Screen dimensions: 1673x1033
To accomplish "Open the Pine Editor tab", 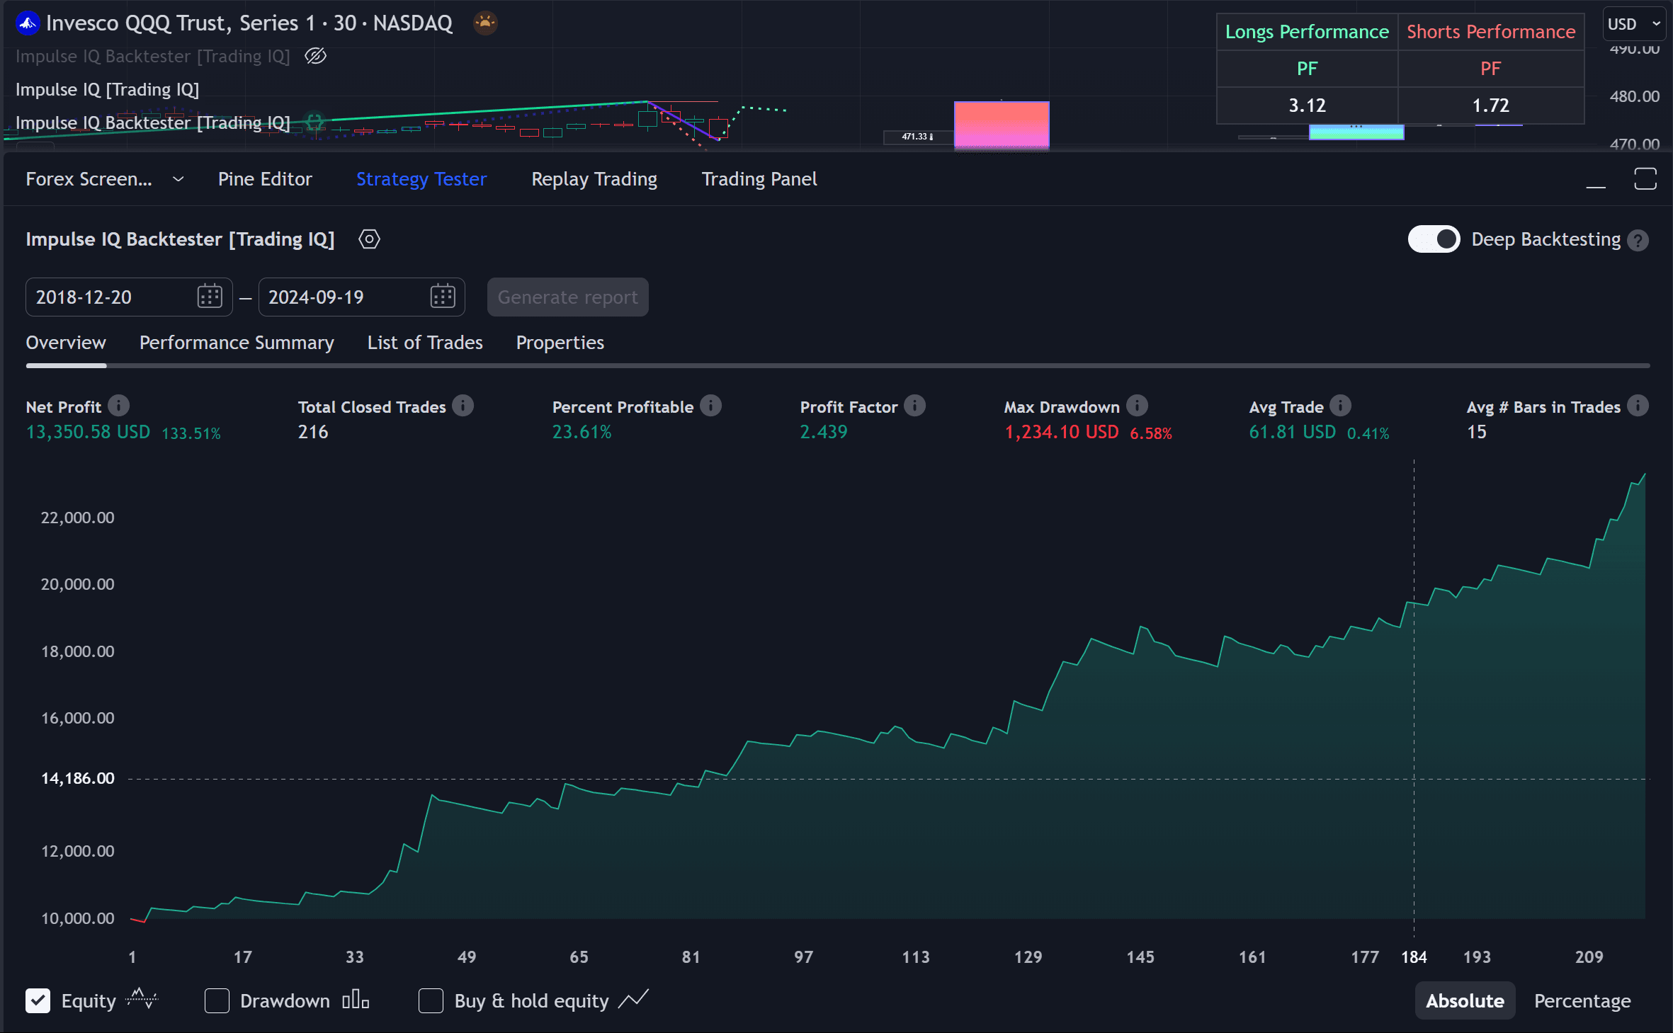I will point(265,179).
